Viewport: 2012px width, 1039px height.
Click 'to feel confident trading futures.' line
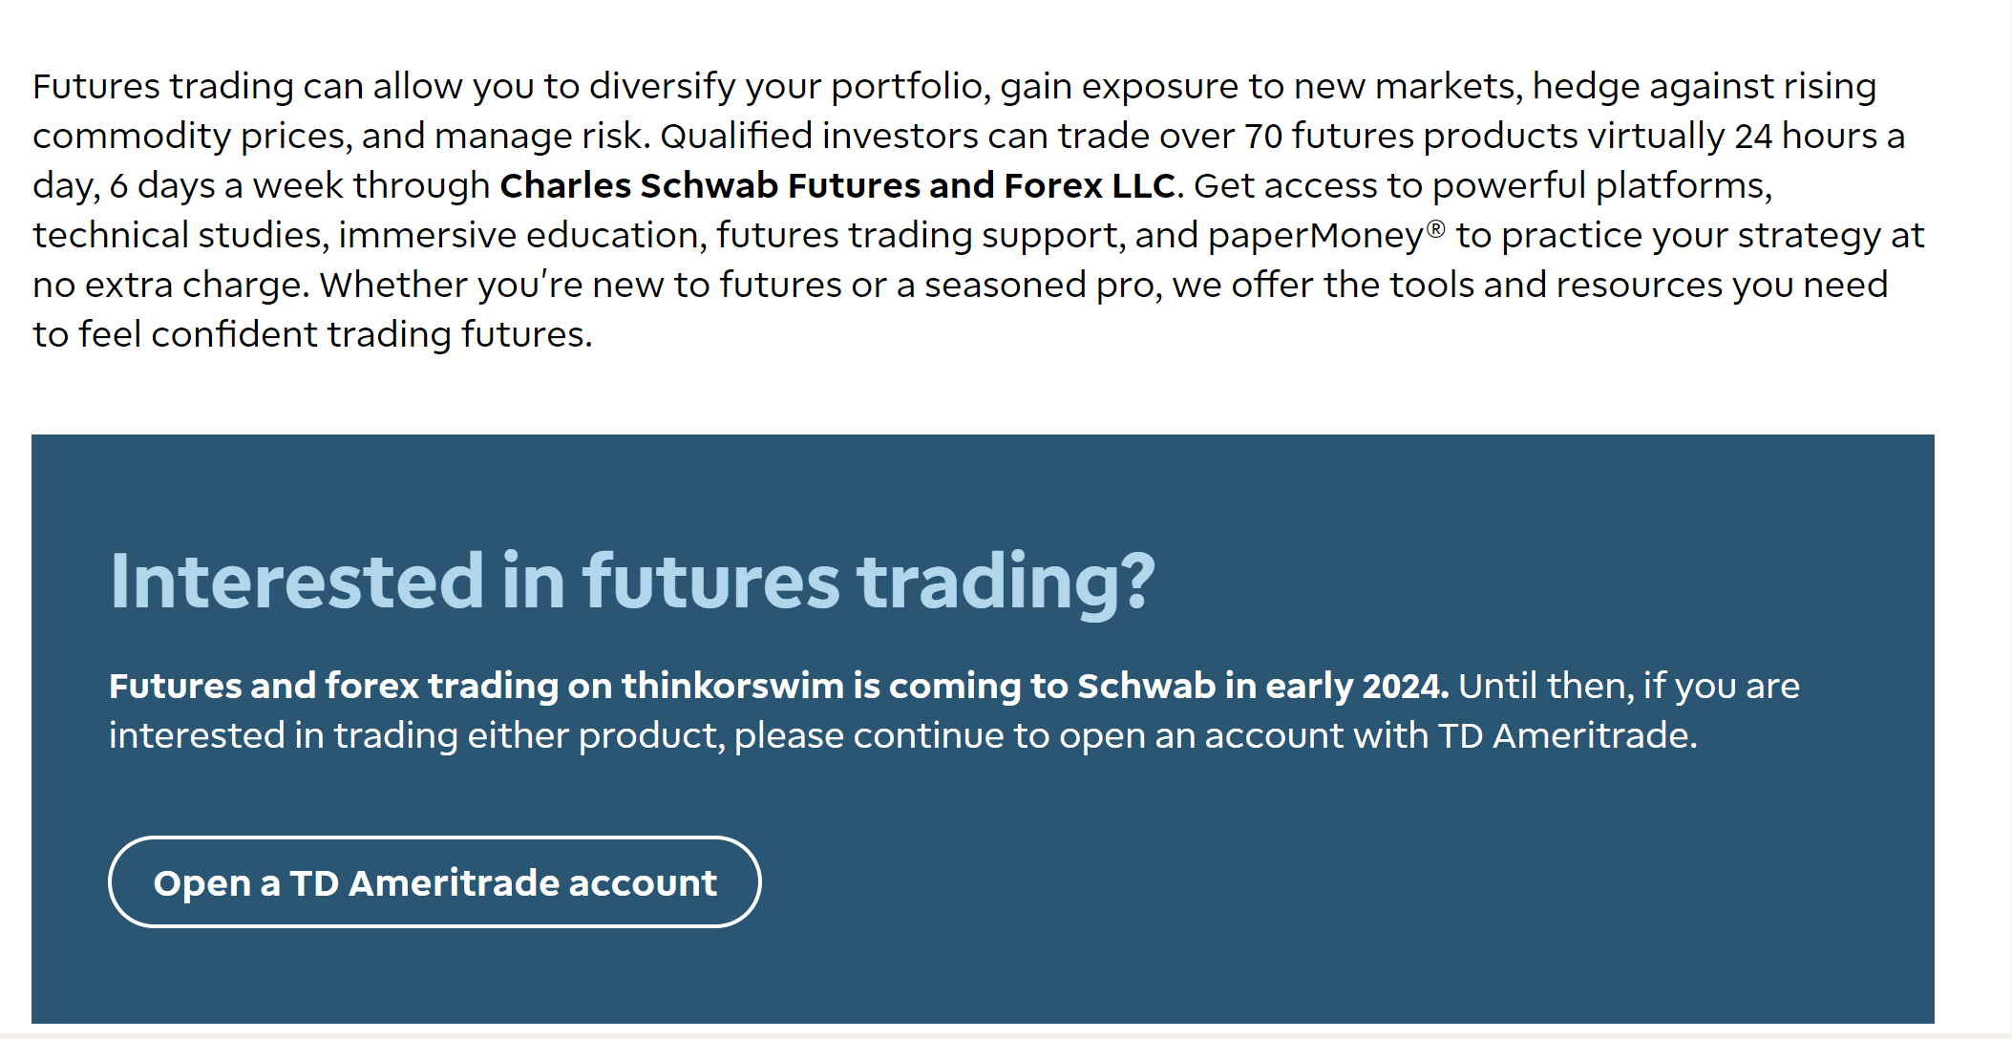tap(312, 335)
